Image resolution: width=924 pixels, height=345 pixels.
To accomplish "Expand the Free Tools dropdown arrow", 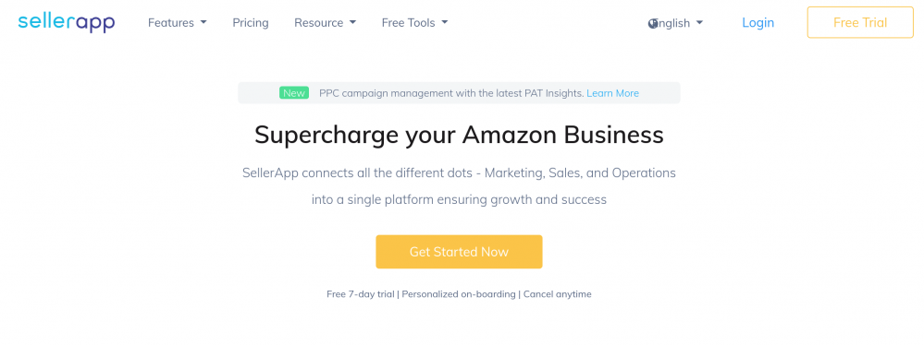I will click(444, 22).
